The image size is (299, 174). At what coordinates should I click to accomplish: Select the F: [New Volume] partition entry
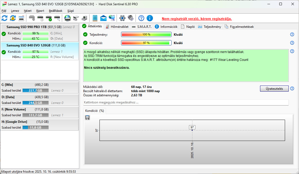[x=40, y=112]
